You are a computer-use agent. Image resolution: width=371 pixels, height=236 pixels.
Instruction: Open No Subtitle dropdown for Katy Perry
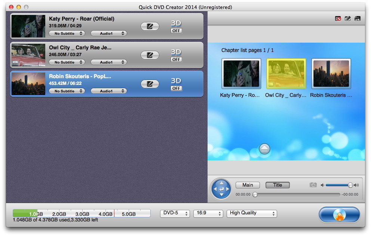point(67,33)
